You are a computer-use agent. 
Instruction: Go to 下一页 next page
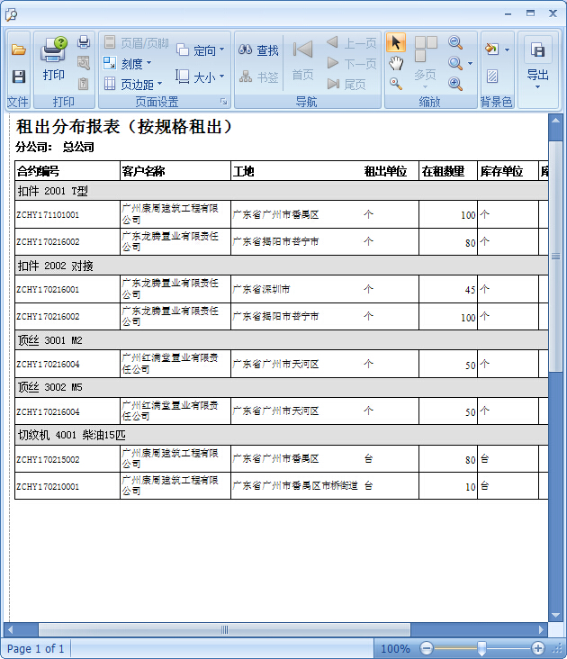click(352, 63)
